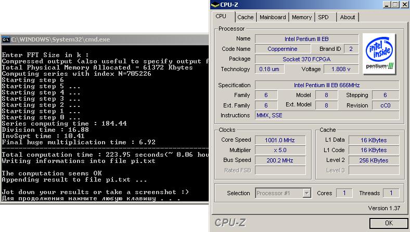Viewport: 410px width, 232px height.
Task: Click 'Starting step 6' line in cmd
Action: (x=33, y=80)
